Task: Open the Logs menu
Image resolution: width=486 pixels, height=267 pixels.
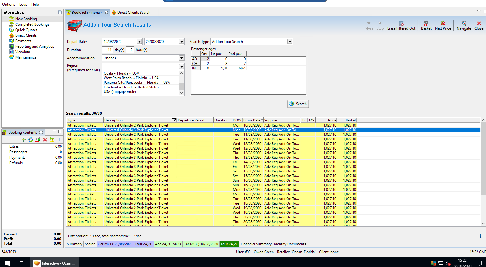Action: (x=23, y=4)
